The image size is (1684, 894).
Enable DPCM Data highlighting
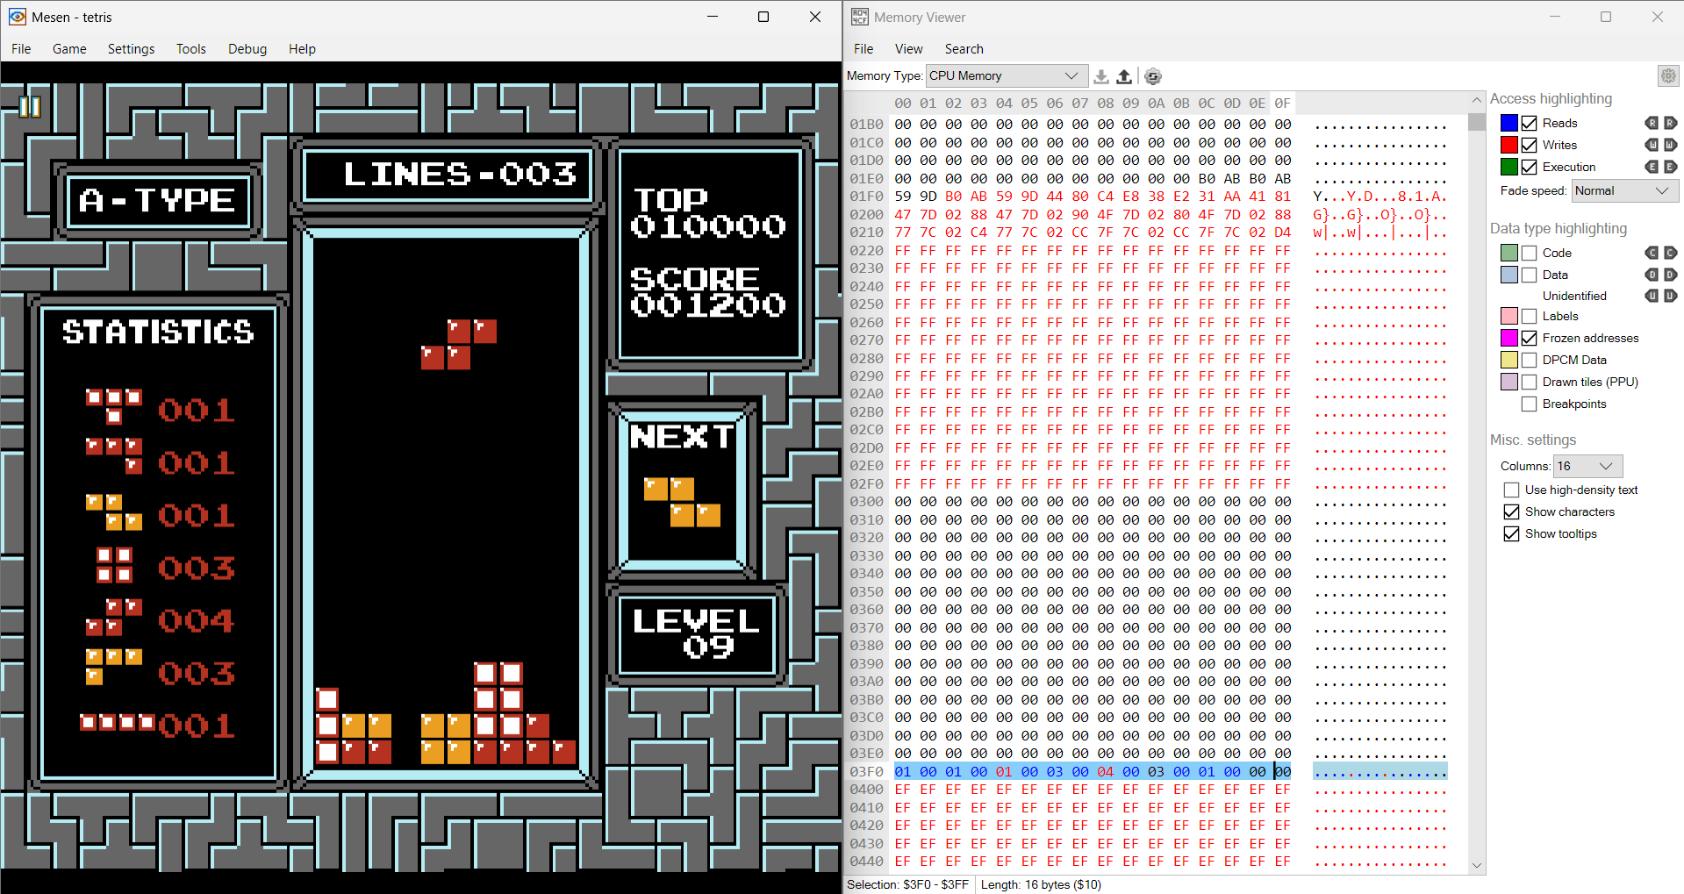tap(1530, 360)
